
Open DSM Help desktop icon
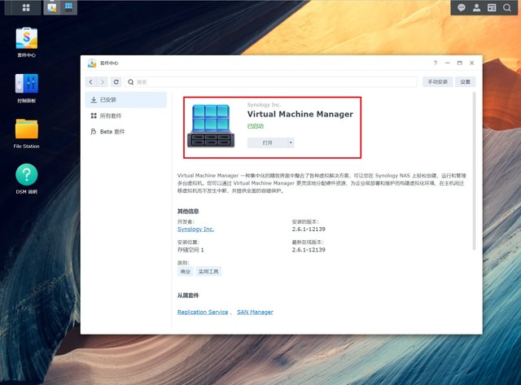(x=27, y=179)
